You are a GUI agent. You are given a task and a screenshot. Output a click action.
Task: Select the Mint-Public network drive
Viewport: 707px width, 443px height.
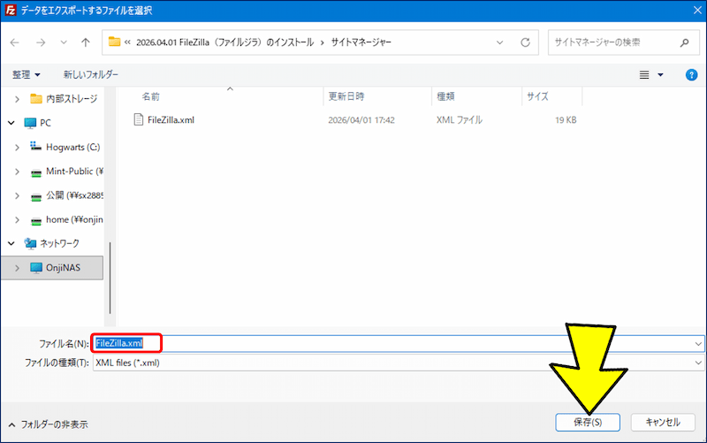(66, 172)
